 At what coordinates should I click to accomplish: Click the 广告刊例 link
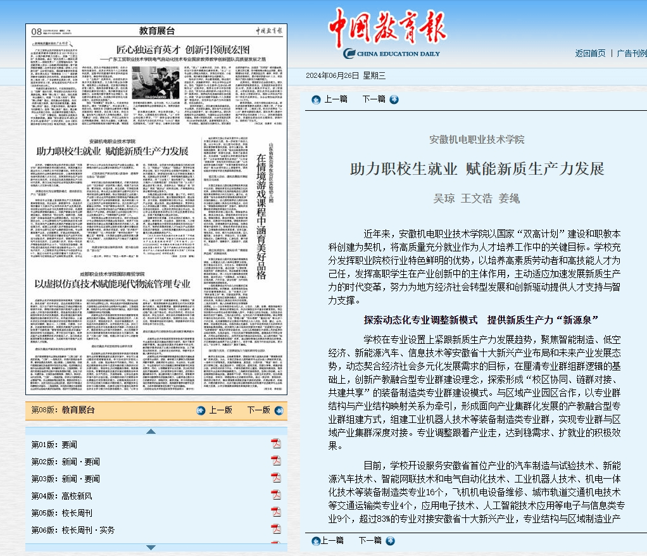tap(632, 53)
